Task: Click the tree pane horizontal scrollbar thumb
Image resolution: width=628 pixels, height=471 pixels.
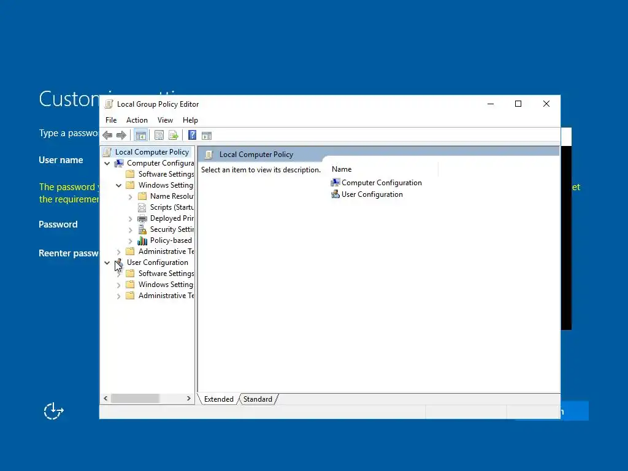Action: 135,399
